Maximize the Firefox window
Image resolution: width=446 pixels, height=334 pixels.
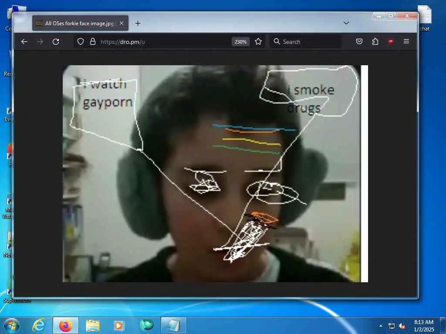point(391,16)
